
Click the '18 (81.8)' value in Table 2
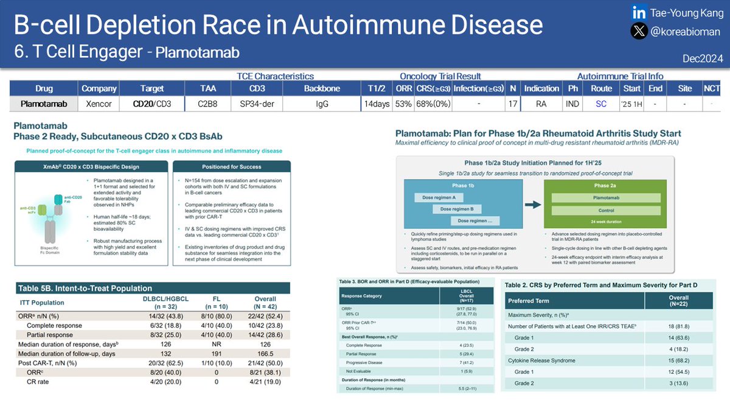[680, 326]
